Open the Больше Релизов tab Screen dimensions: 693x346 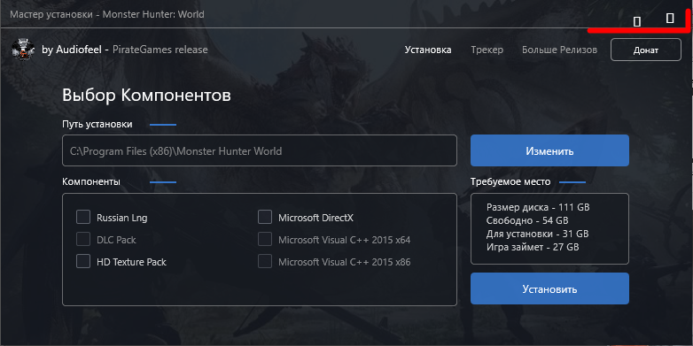(559, 50)
